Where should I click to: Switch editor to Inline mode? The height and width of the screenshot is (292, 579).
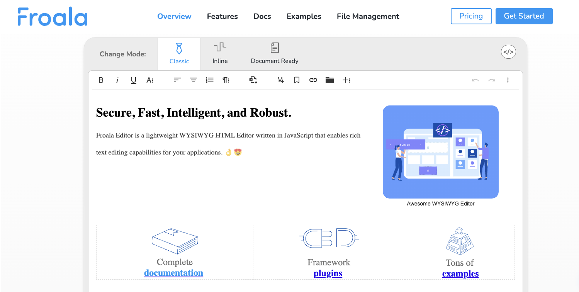pos(220,54)
